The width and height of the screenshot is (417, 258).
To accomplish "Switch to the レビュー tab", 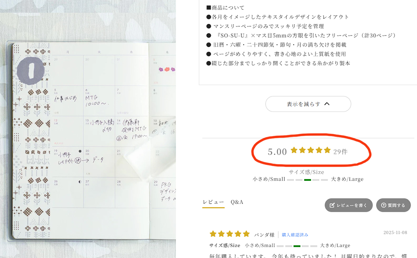I will (213, 202).
